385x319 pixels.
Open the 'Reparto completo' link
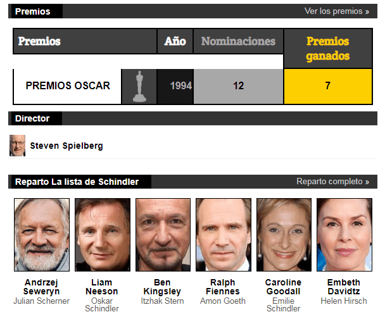pos(332,182)
